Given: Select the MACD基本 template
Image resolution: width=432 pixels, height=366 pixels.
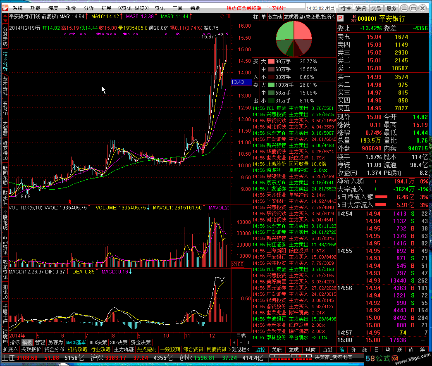Looking at the screenshot, I should pyautogui.click(x=76, y=342).
